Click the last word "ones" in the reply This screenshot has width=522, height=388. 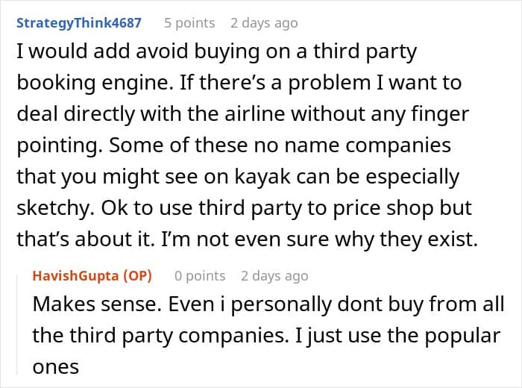pos(56,367)
